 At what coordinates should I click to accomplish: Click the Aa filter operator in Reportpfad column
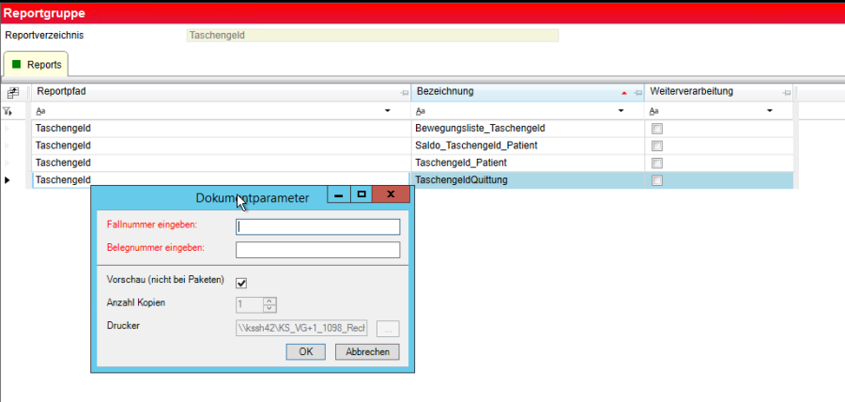tap(40, 111)
